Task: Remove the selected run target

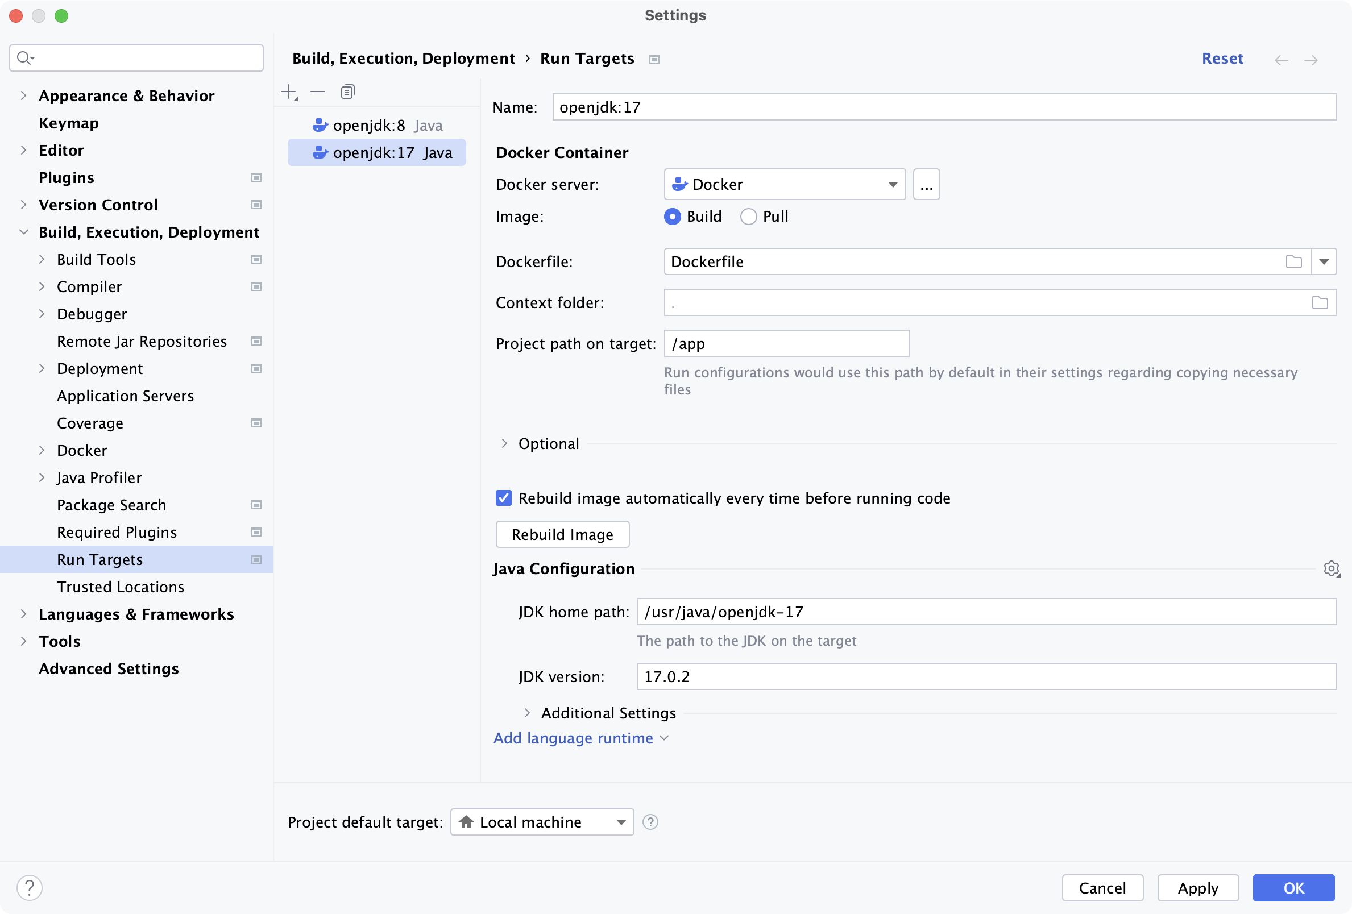Action: [318, 92]
